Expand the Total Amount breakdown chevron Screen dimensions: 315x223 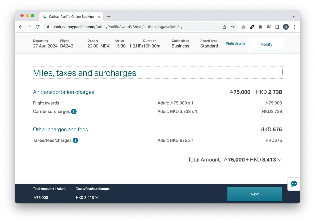(280, 160)
